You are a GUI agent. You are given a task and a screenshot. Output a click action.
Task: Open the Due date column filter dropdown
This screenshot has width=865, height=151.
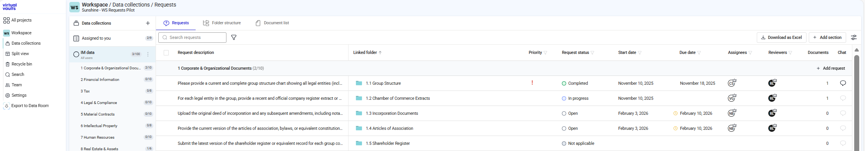[x=699, y=53]
